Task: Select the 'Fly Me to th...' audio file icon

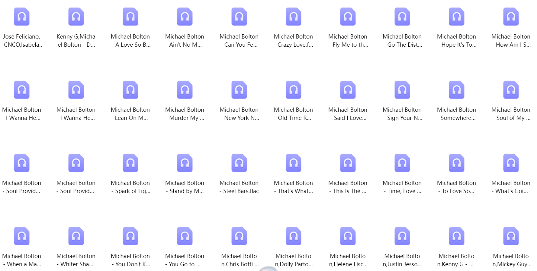Action: coord(348,17)
